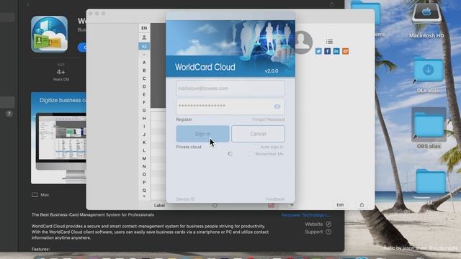Jump to letter B in index

point(144,71)
